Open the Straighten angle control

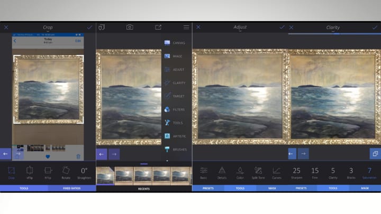[84, 173]
